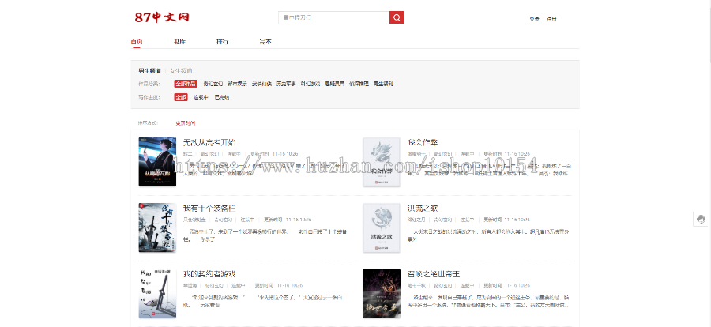Image resolution: width=711 pixels, height=327 pixels.
Task: Sort by 更新时间 in the sort row
Action: (x=186, y=123)
